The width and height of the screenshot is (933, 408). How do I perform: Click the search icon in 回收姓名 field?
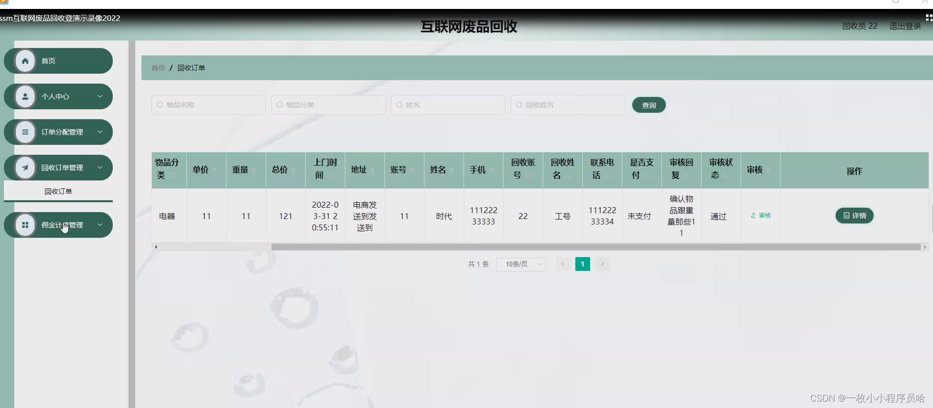click(519, 105)
